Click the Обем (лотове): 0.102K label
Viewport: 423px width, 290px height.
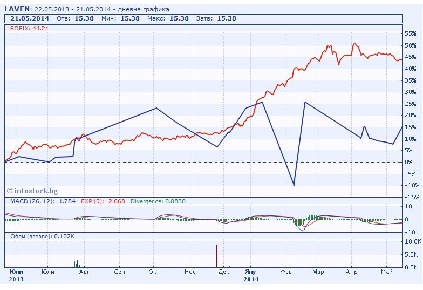[42, 237]
